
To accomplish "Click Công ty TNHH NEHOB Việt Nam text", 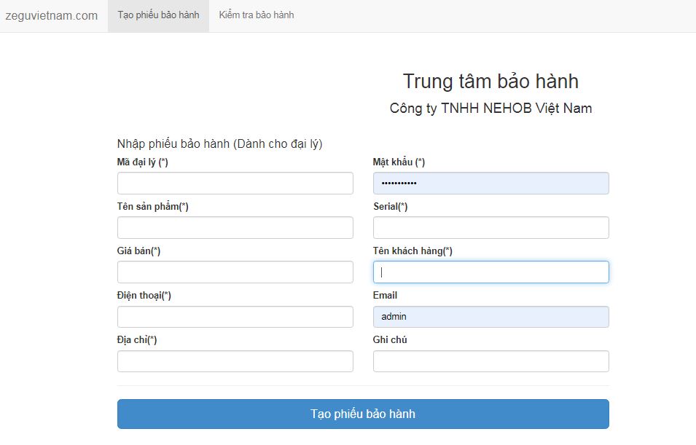I will [x=491, y=109].
